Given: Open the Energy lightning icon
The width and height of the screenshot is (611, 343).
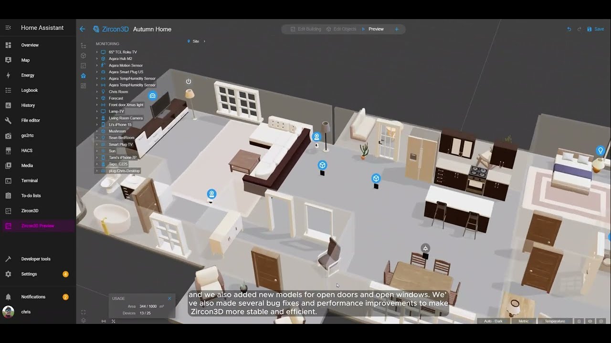Looking at the screenshot, I should point(8,75).
